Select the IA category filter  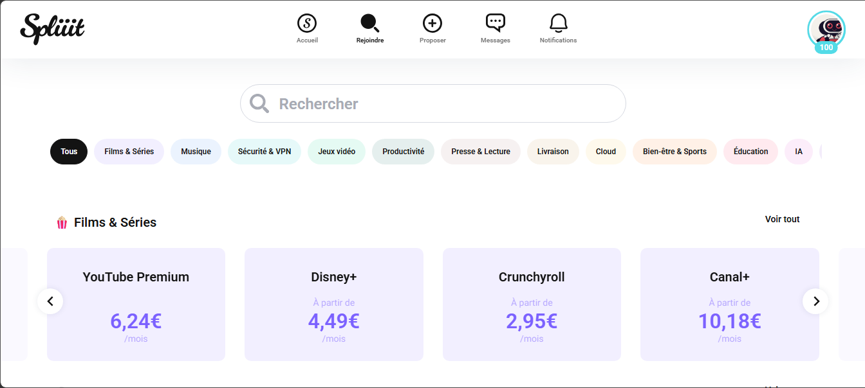coord(798,151)
